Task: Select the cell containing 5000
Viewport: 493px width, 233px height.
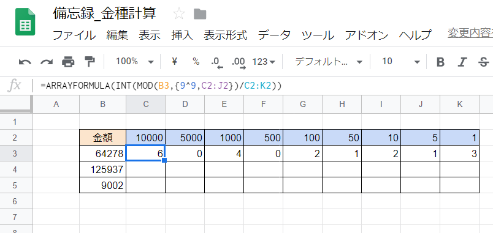Action: pos(185,138)
